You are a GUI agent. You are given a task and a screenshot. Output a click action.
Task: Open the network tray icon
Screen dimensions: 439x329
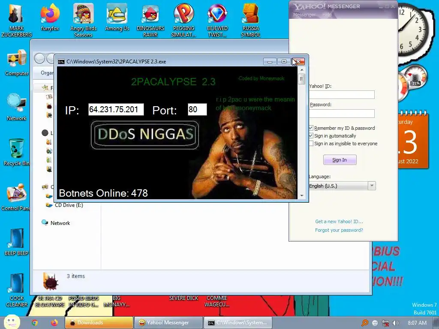point(385,323)
